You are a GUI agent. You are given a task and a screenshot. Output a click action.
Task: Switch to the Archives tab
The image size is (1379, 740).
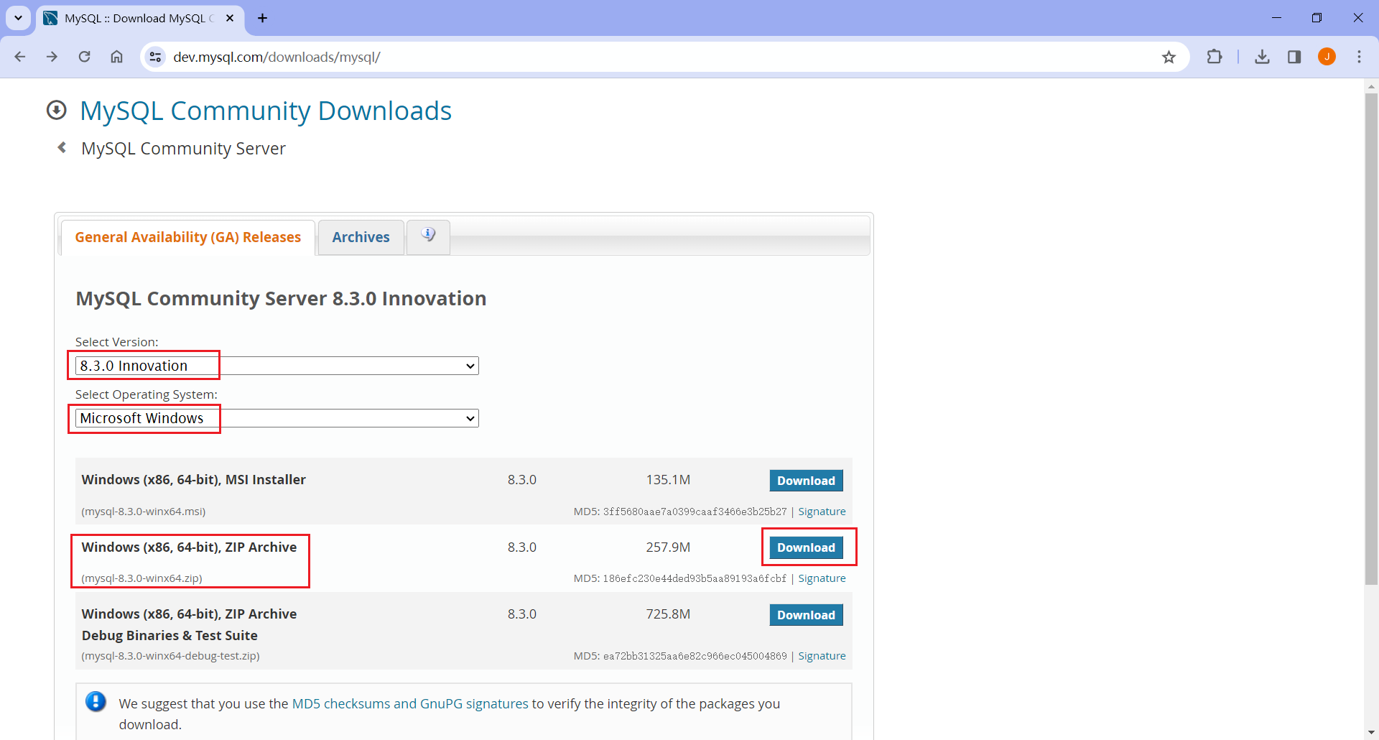point(361,237)
